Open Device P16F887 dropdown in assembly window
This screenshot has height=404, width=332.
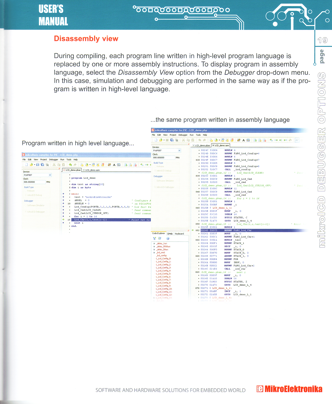[x=179, y=151]
